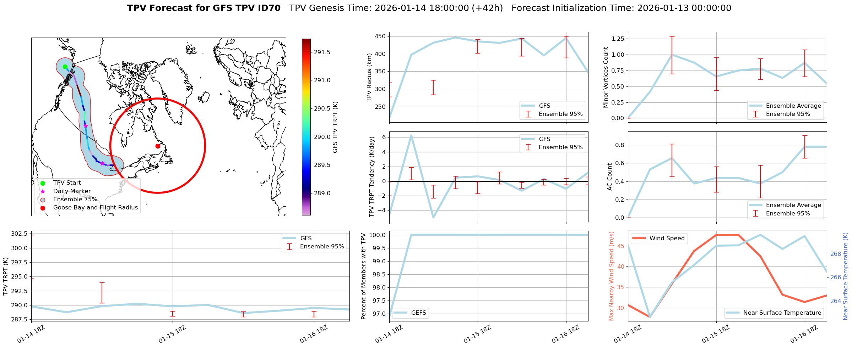Image resolution: width=852 pixels, height=348 pixels.
Task: Click the Daily Marker star in map legend
Action: [x=43, y=191]
